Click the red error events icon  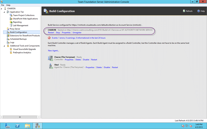coord(49,38)
